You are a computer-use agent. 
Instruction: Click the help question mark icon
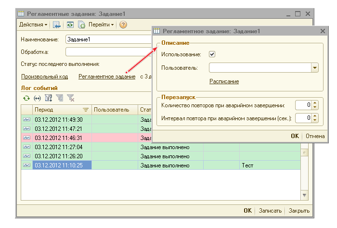click(x=123, y=25)
